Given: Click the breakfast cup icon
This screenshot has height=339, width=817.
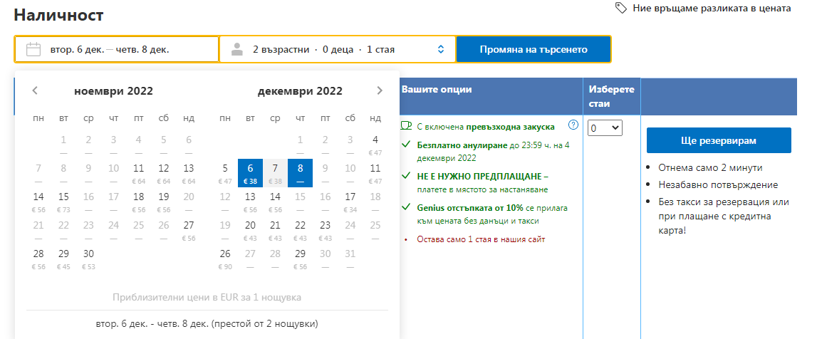Looking at the screenshot, I should [x=406, y=126].
